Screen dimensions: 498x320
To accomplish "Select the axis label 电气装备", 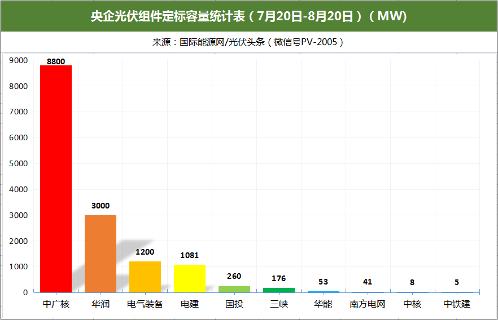I will tap(145, 304).
